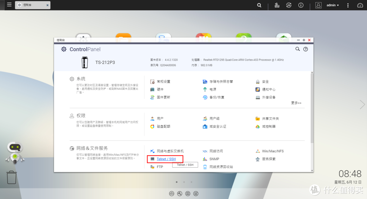This screenshot has width=367, height=199.
Task: Click scrollbar down arrow in ControlPanel
Action: coord(312,170)
